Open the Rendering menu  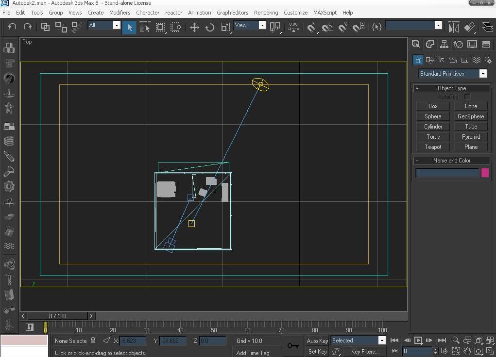point(266,13)
